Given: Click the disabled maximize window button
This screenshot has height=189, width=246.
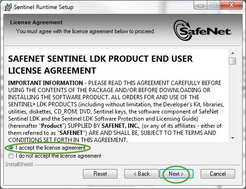Looking at the screenshot, I should tap(214, 5).
